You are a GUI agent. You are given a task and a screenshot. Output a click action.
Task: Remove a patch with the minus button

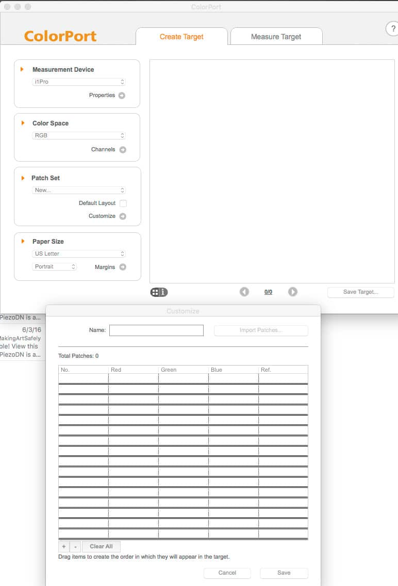coord(75,546)
